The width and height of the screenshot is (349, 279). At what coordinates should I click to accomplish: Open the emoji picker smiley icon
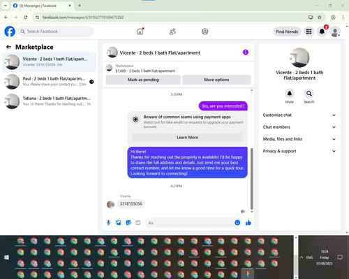(x=237, y=222)
